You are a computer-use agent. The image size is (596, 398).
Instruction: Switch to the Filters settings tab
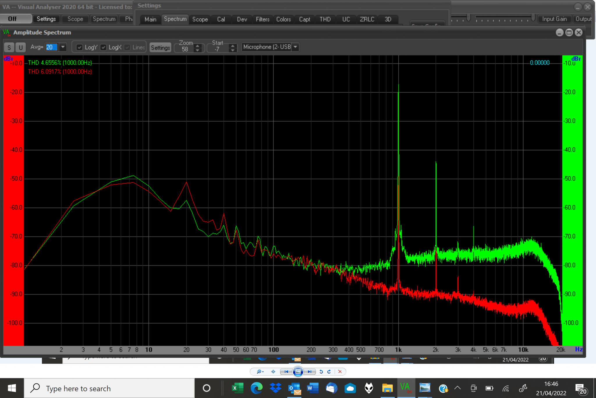262,19
